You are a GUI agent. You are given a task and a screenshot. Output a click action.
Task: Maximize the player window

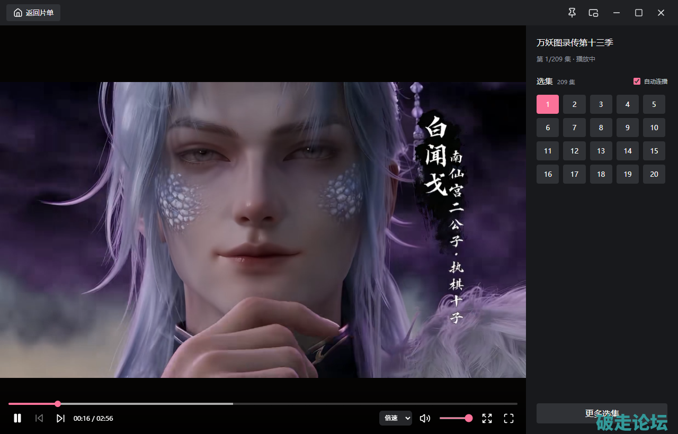(x=639, y=13)
